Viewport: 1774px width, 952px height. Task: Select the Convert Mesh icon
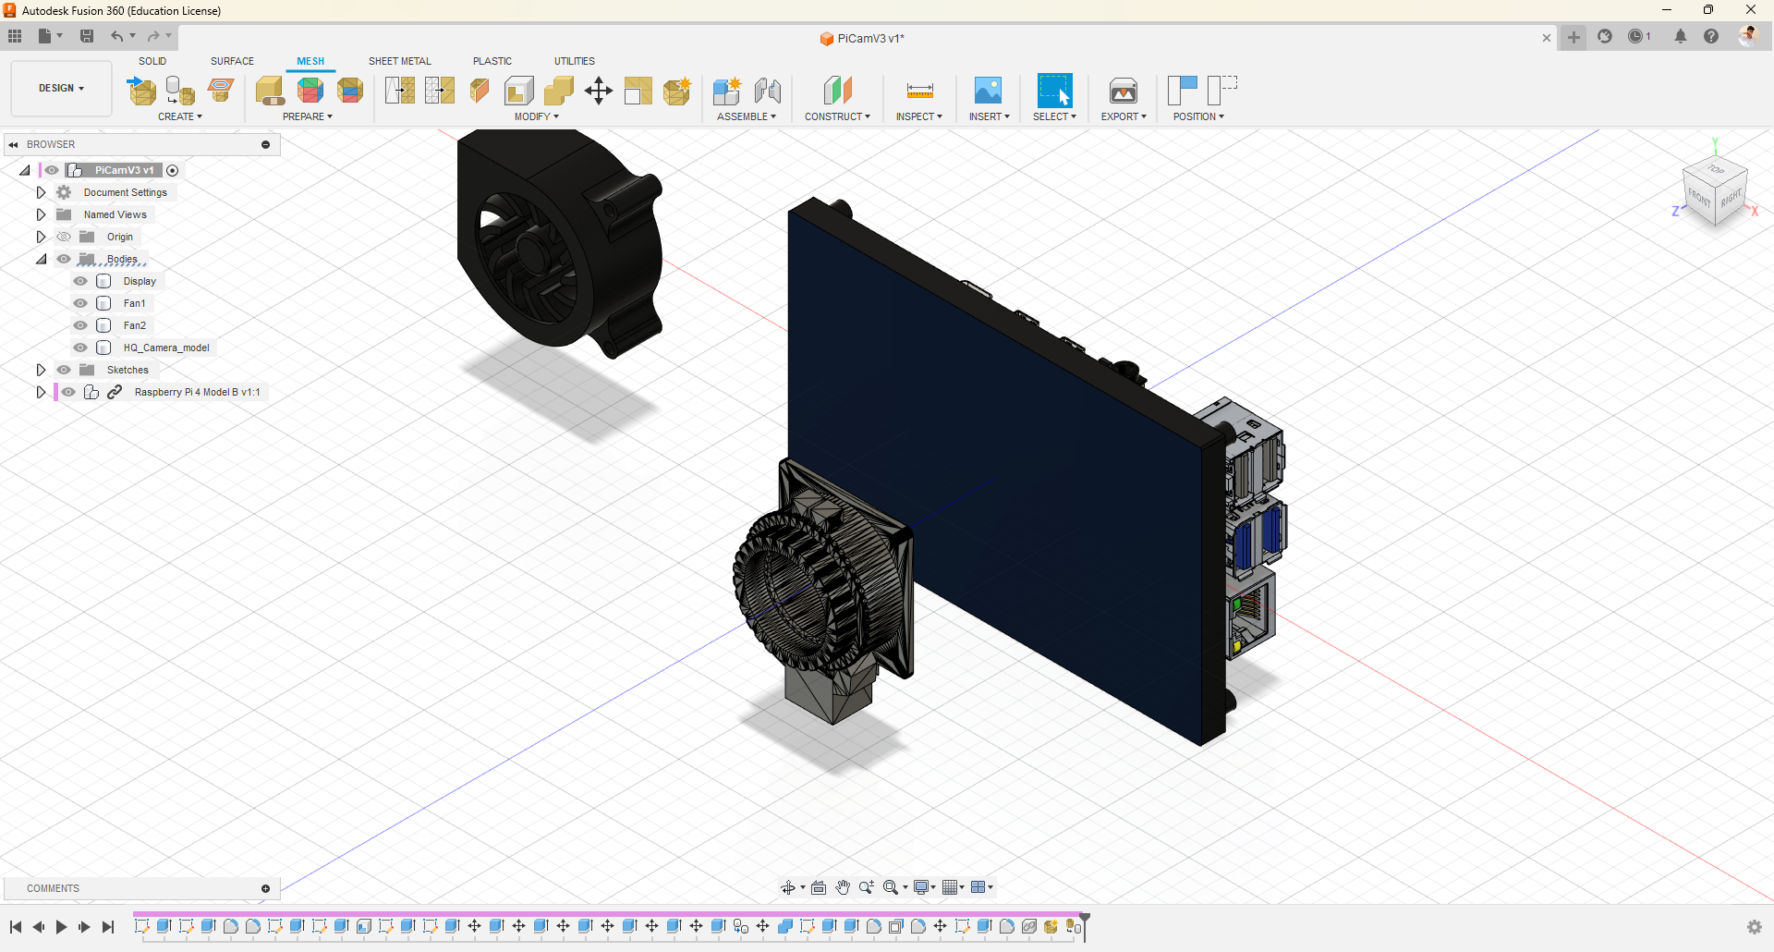tap(677, 91)
